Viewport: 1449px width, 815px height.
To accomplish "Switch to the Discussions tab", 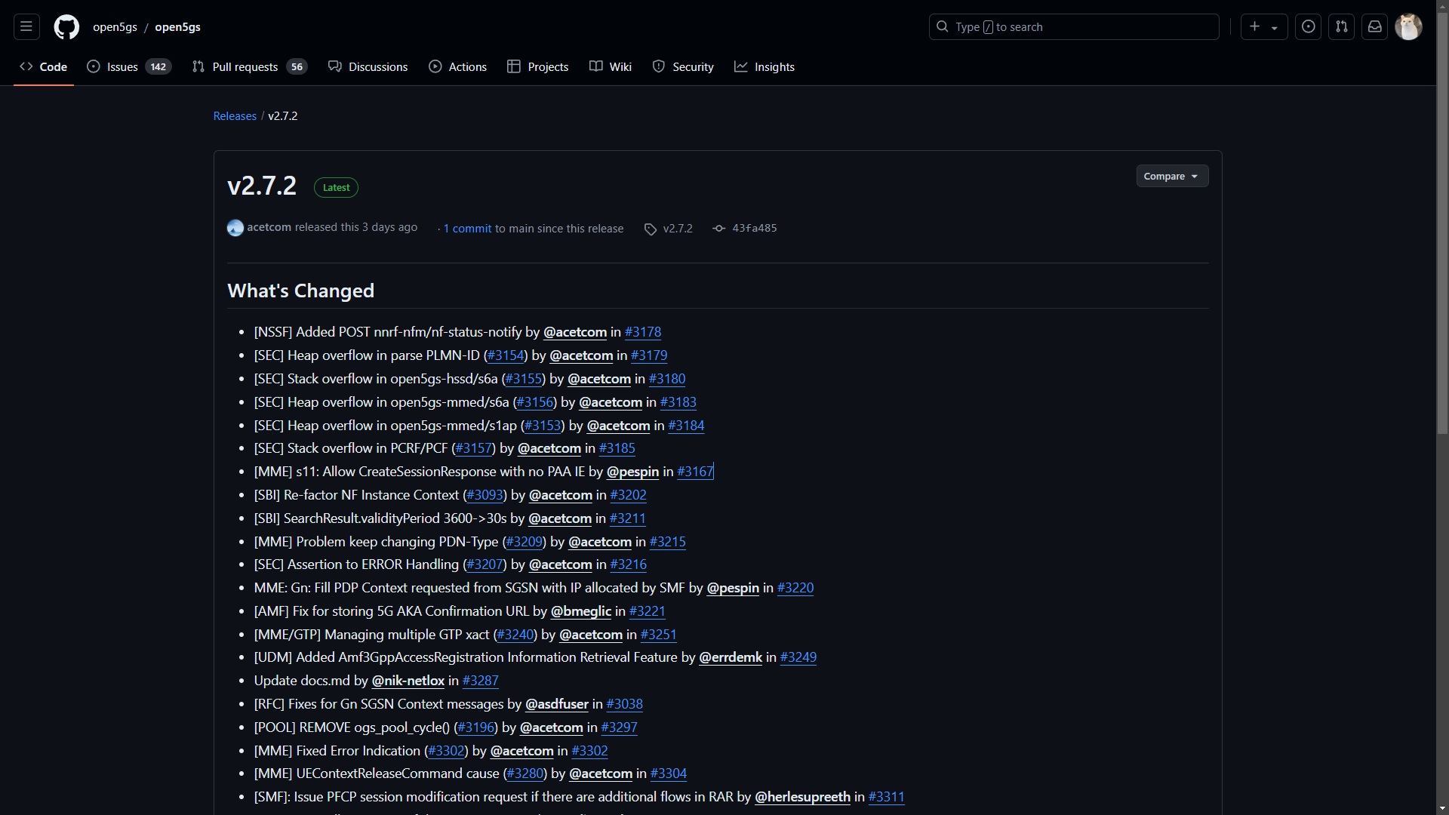I will pyautogui.click(x=368, y=67).
